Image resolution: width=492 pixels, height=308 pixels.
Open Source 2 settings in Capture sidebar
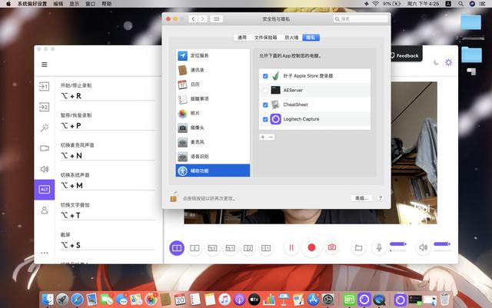[x=44, y=107]
